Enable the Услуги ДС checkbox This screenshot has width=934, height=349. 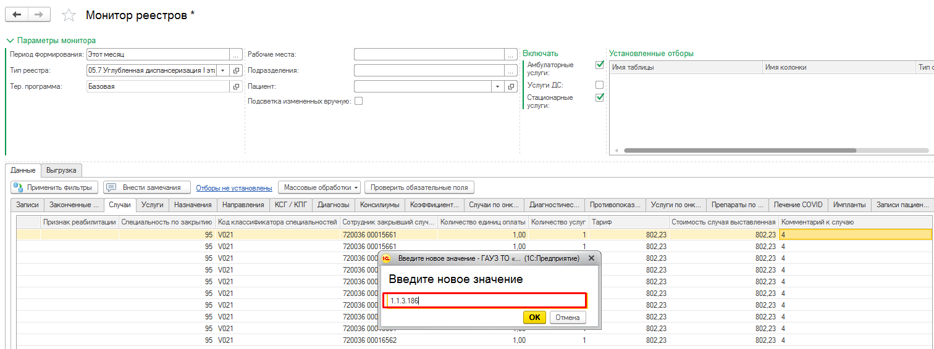point(599,85)
